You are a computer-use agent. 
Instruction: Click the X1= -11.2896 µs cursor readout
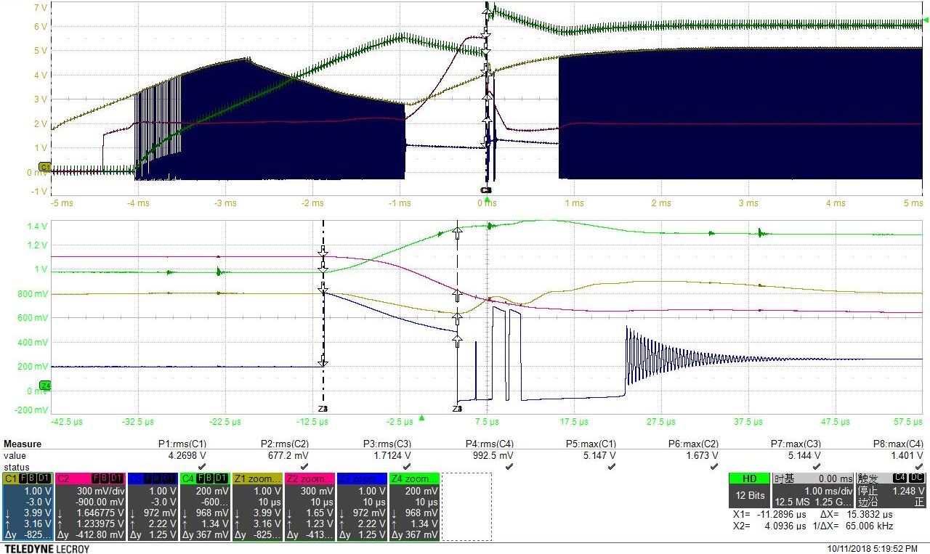769,514
